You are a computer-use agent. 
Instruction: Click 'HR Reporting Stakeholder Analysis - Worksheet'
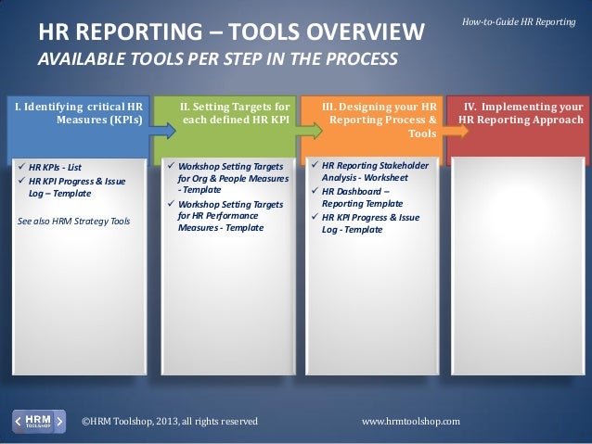(375, 171)
